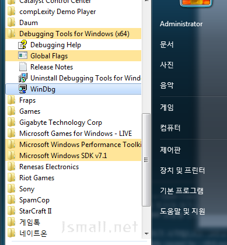Click the user account picture tile
This screenshot has height=245, width=227.
click(x=195, y=3)
